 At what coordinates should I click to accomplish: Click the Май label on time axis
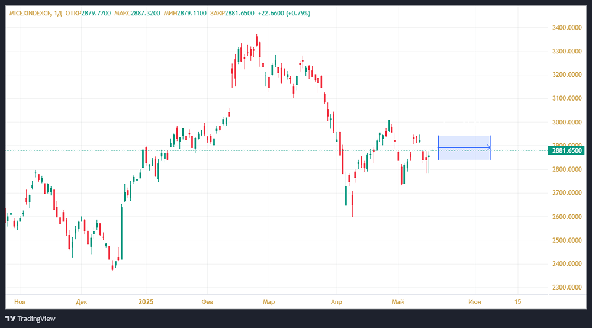398,301
